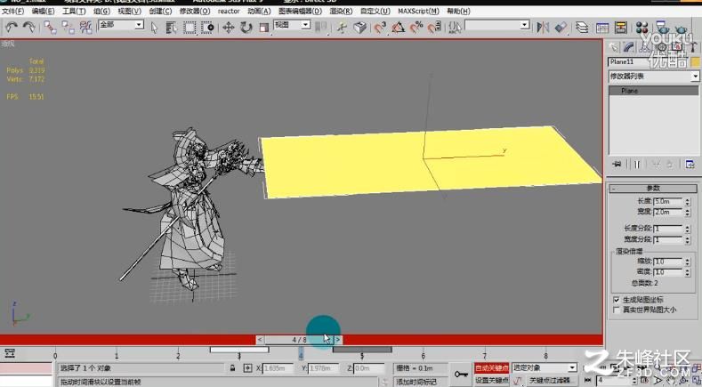Click the Pin Stack icon
The image size is (702, 387).
(x=617, y=164)
